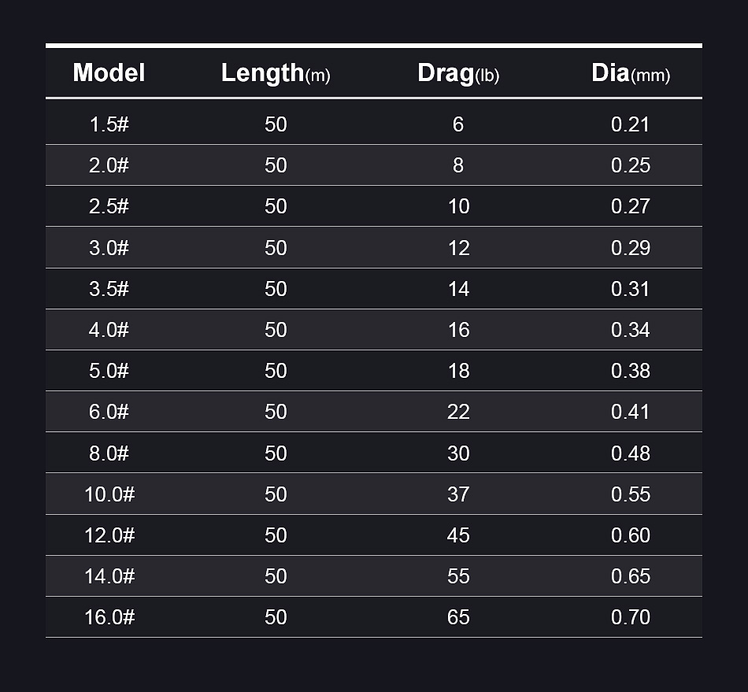Click the Drag(lb) column header
This screenshot has width=748, height=692.
(458, 73)
